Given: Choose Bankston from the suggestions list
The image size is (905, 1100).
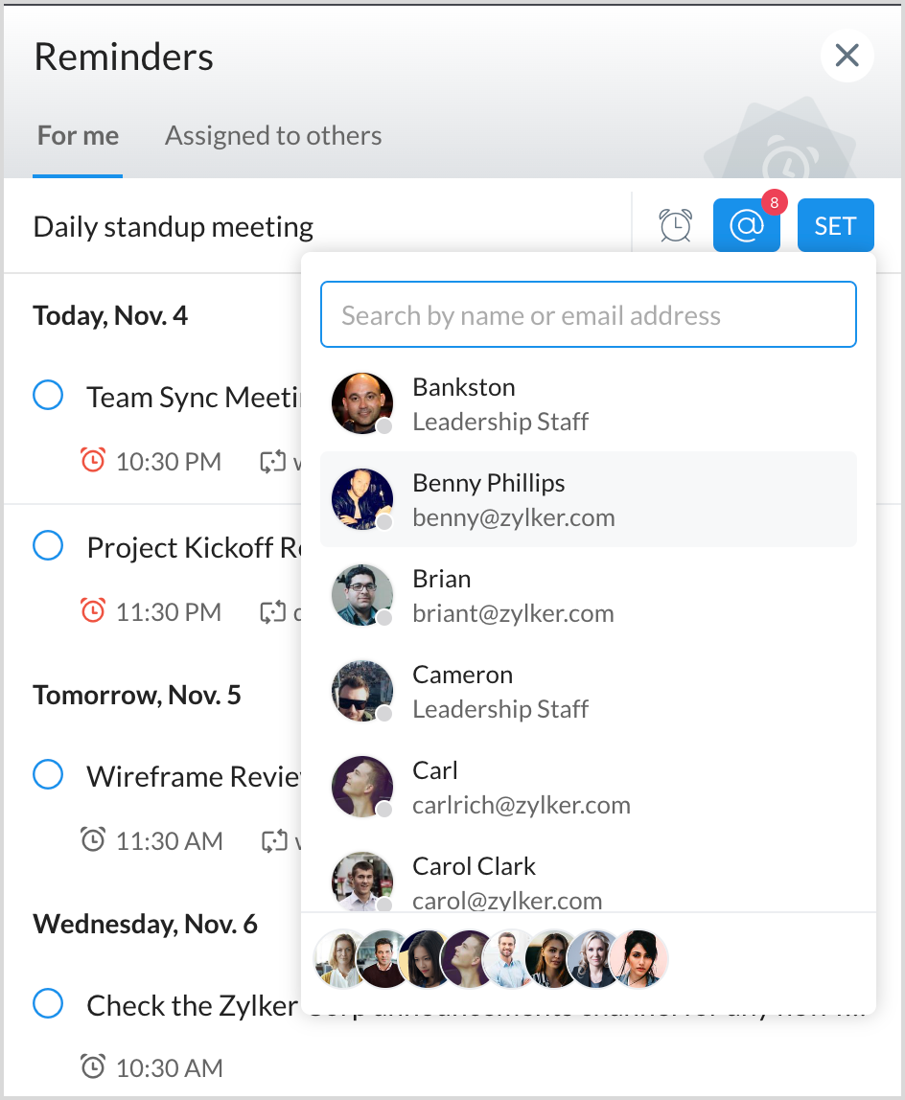Looking at the screenshot, I should (588, 403).
